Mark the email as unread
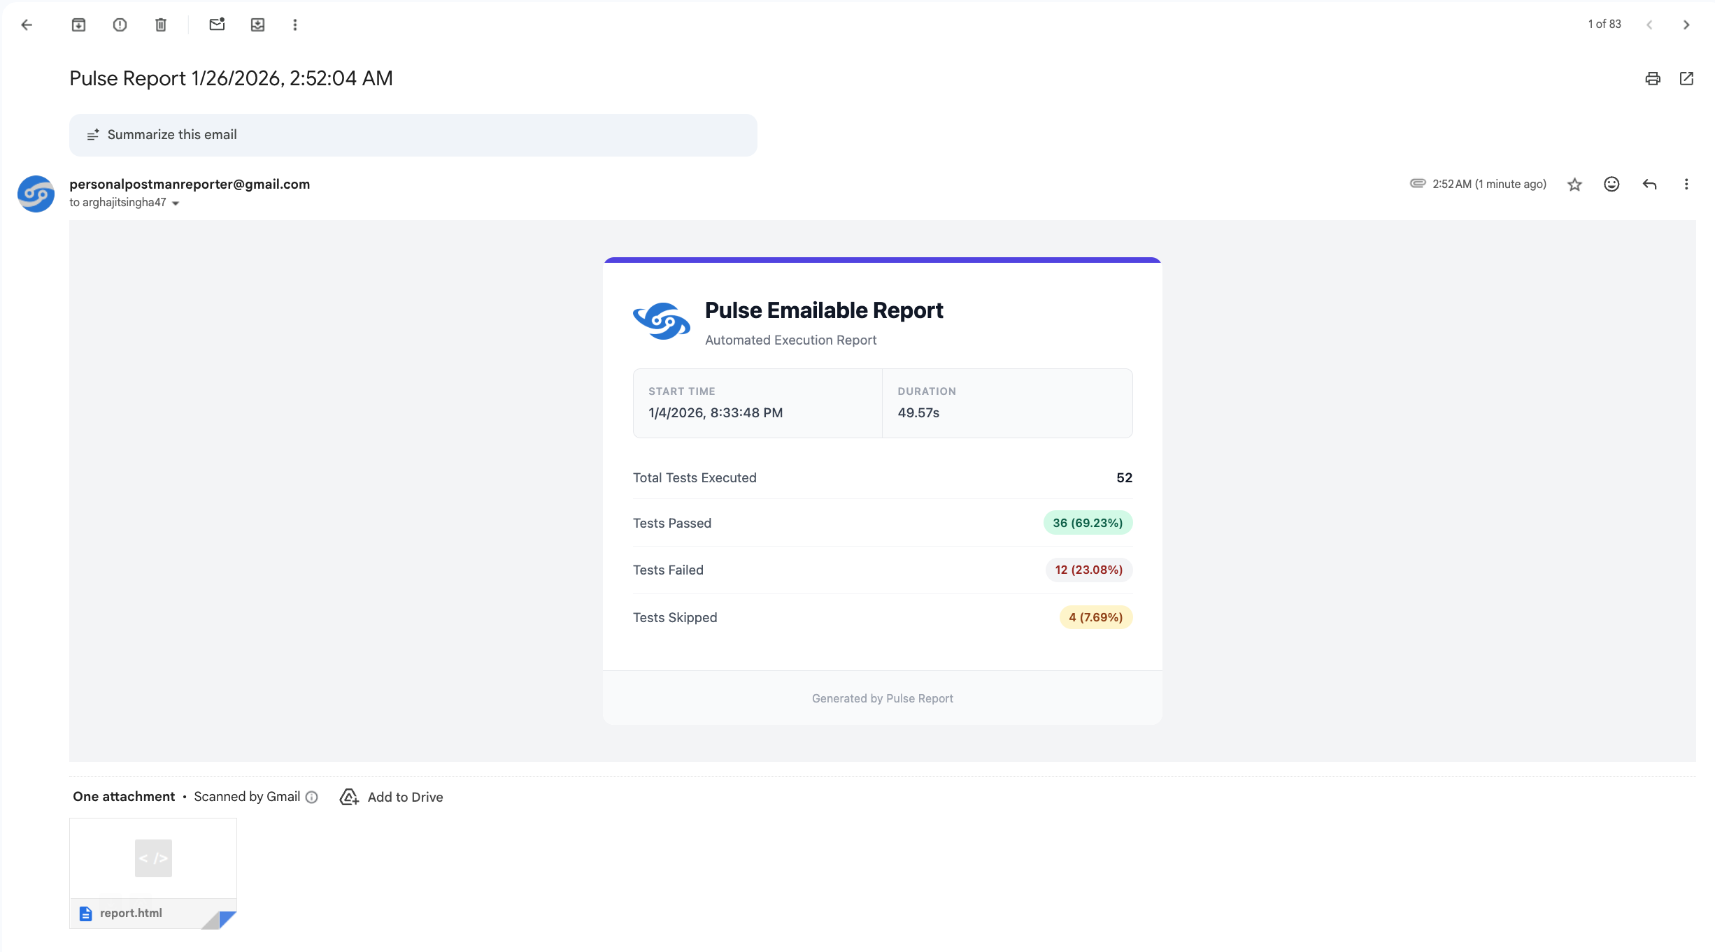The width and height of the screenshot is (1715, 952). pyautogui.click(x=217, y=25)
